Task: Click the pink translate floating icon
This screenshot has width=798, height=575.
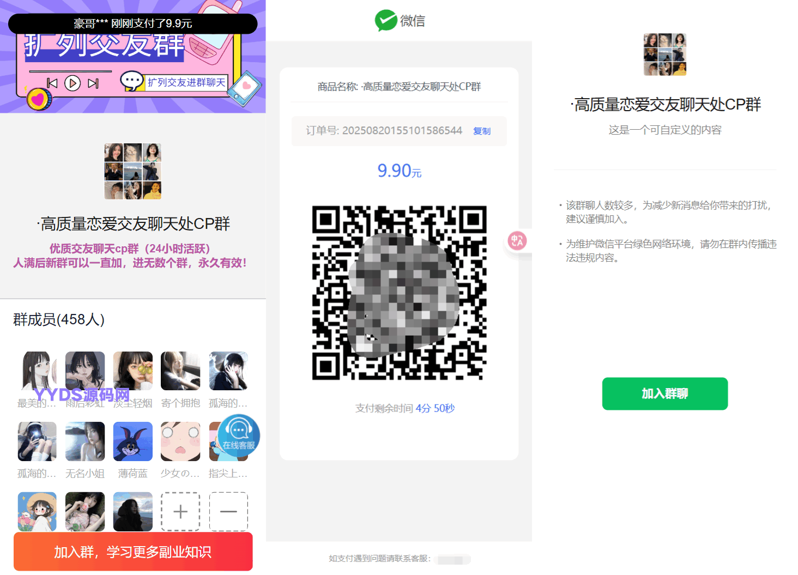Action: (x=517, y=240)
